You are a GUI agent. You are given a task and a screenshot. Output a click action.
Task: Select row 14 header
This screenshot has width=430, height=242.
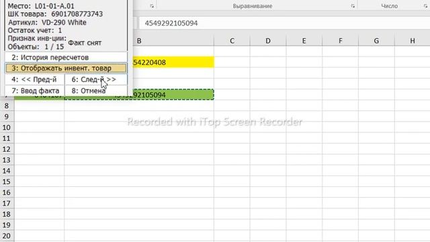tap(7, 171)
